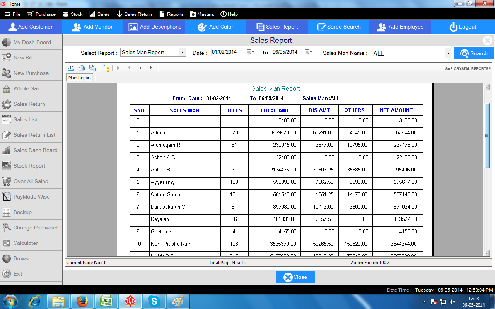Click the report's vertical scrollbar thumb
Screen dimensions: 495x309
click(x=487, y=135)
